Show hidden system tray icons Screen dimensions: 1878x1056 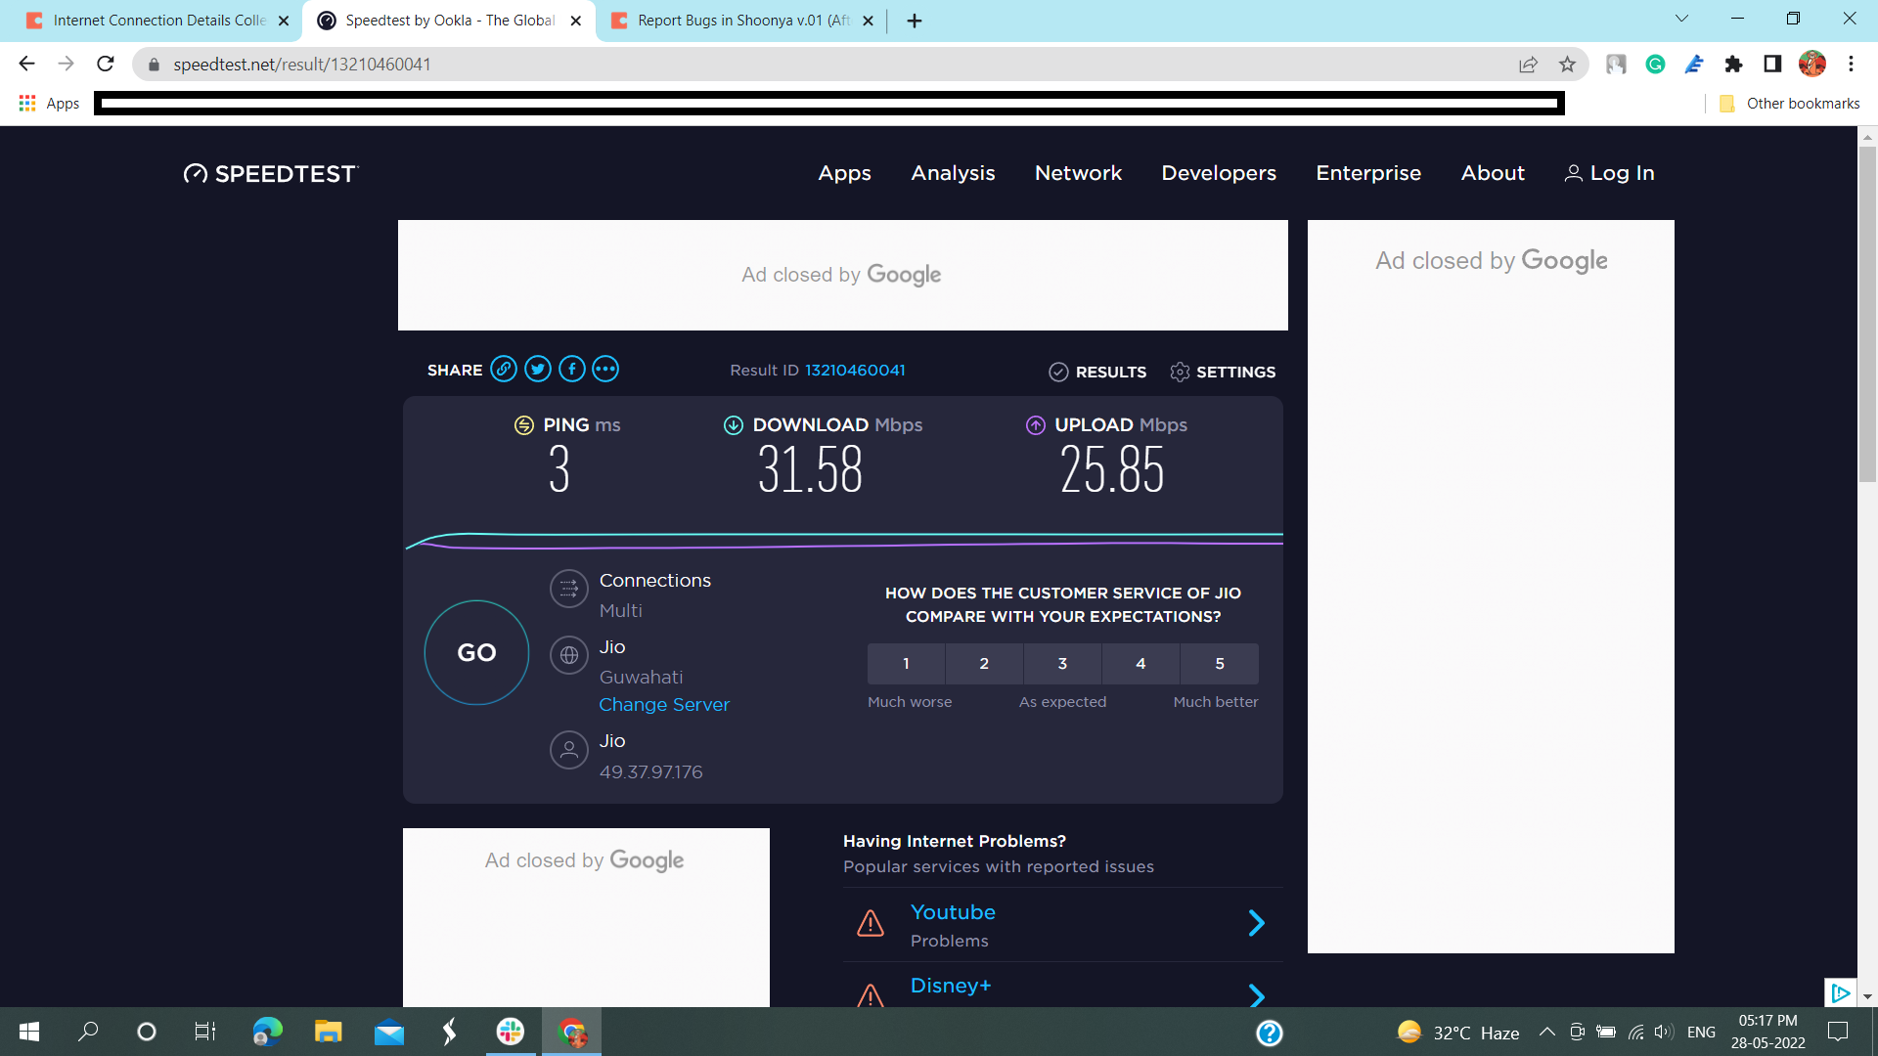click(x=1546, y=1033)
